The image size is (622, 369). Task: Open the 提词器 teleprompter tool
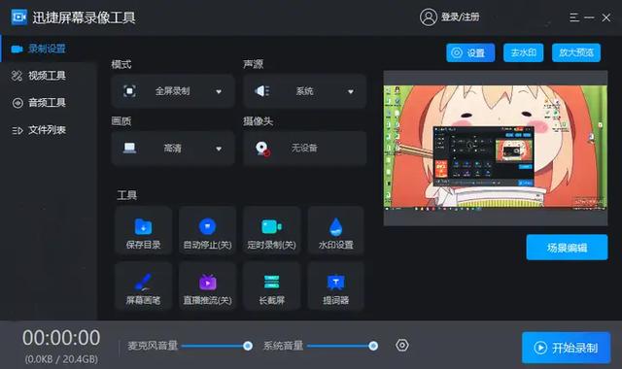point(335,285)
